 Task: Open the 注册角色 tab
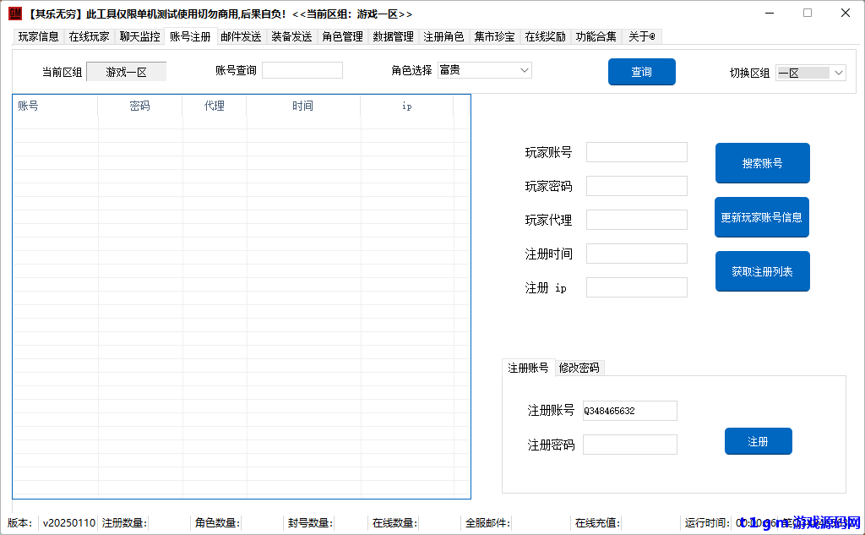click(443, 36)
